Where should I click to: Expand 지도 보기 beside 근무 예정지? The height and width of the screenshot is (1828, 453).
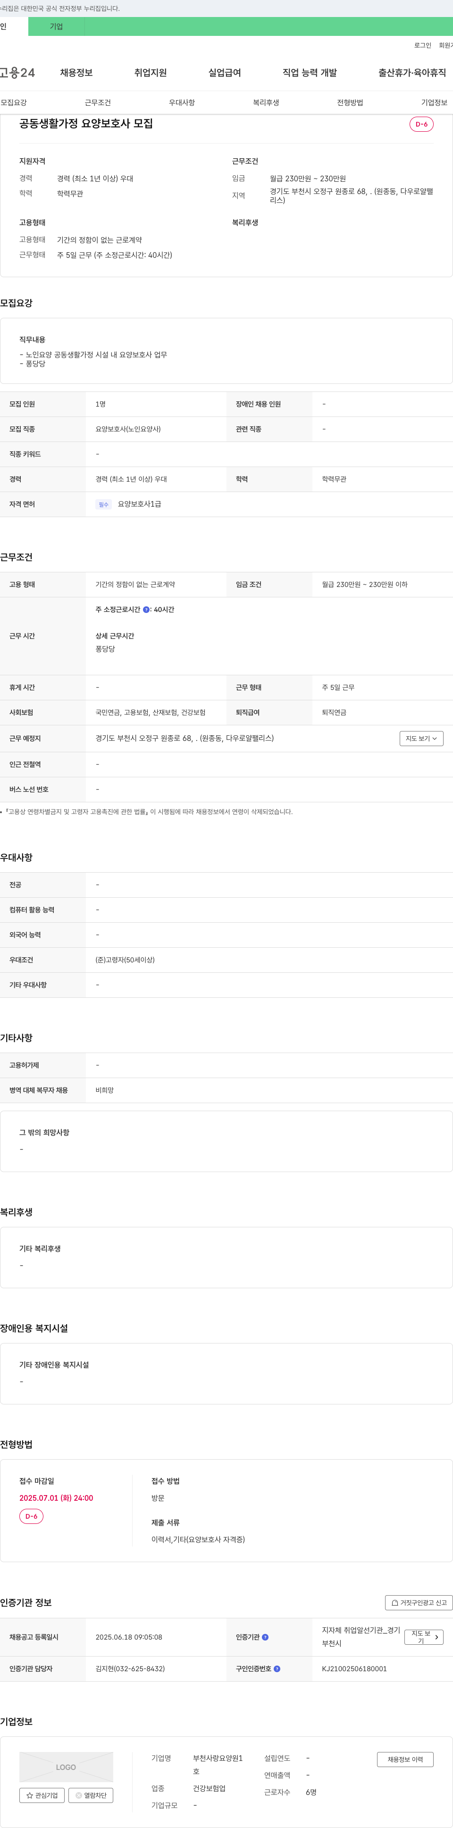[x=421, y=739]
